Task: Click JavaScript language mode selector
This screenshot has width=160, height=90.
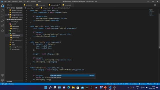Action: coord(133,84)
